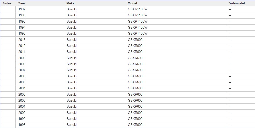Select the 1997 year cell

click(22, 9)
